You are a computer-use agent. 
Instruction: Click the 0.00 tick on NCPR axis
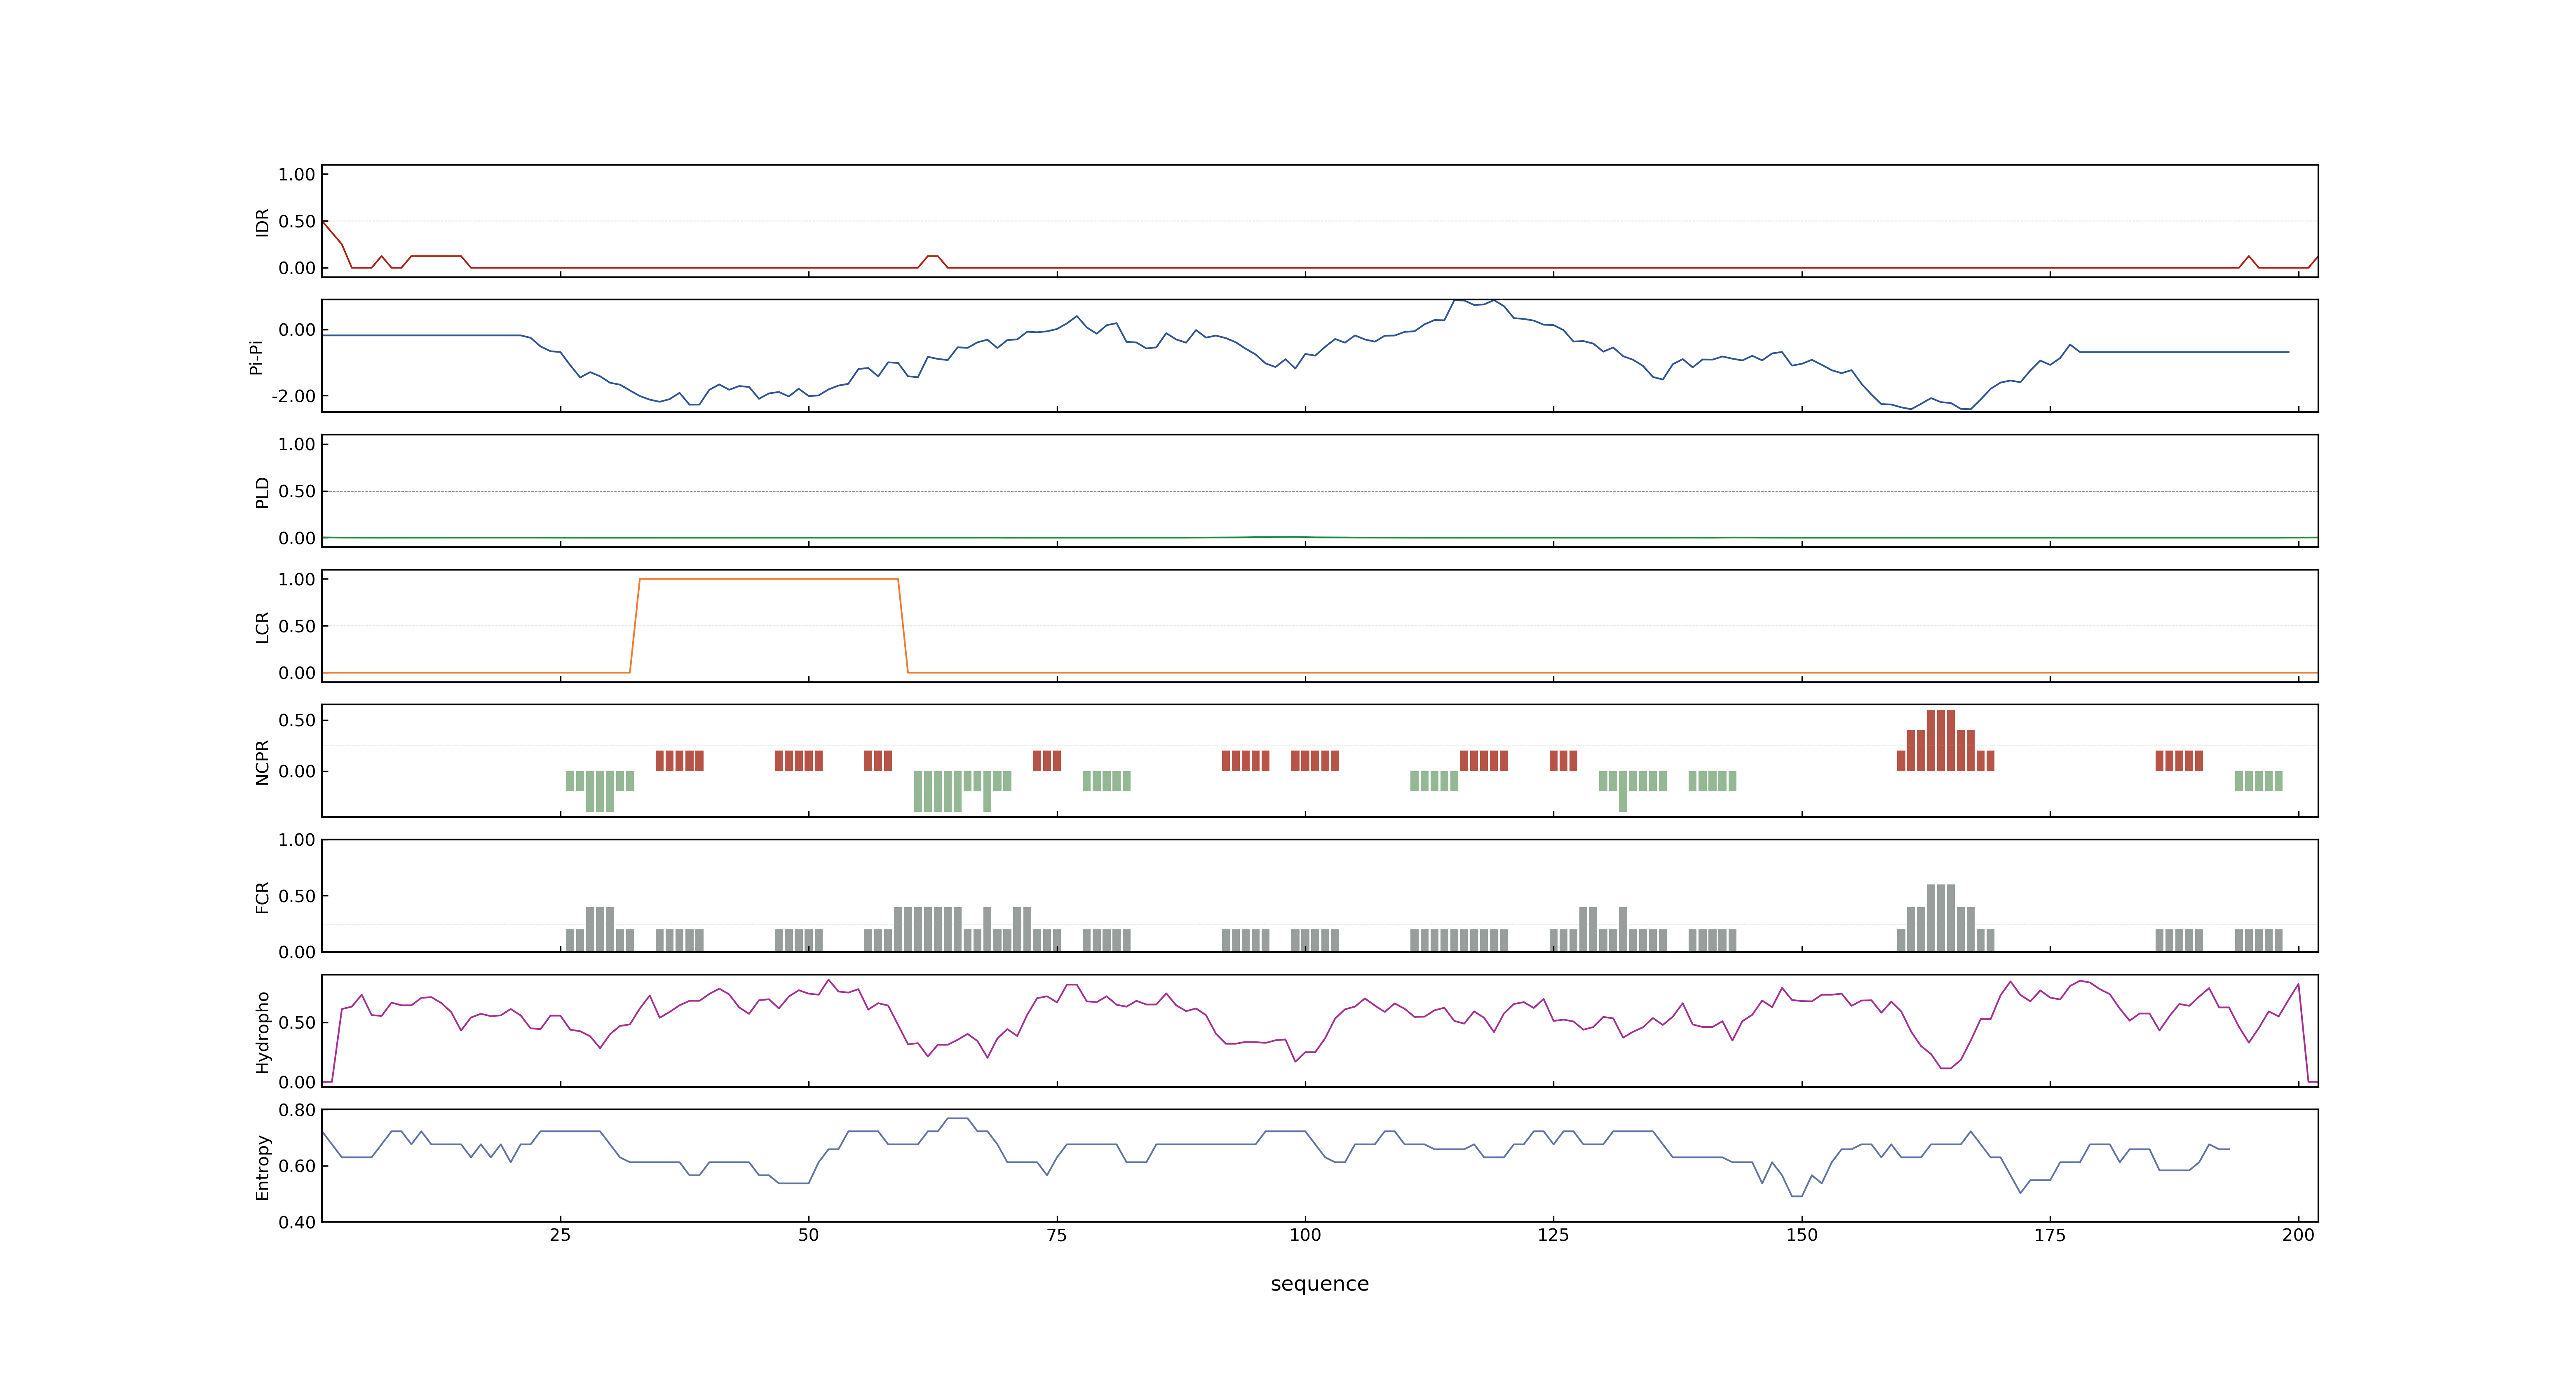pyautogui.click(x=297, y=772)
